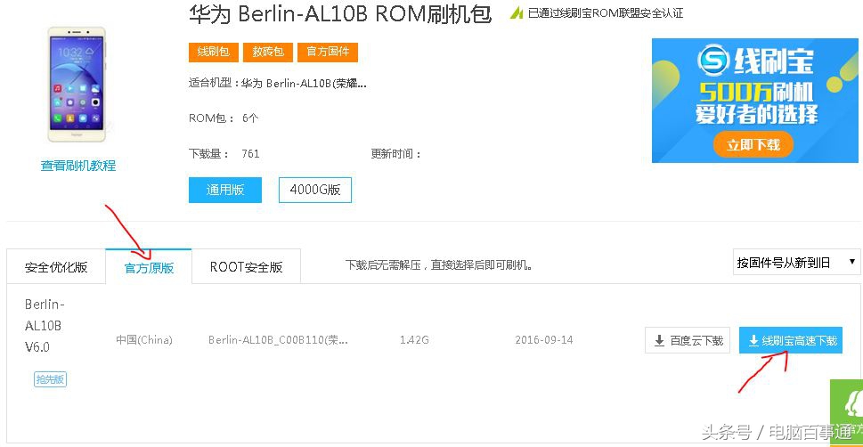Switch to the 安全优化版 tab
The height and width of the screenshot is (447, 863).
tap(56, 267)
